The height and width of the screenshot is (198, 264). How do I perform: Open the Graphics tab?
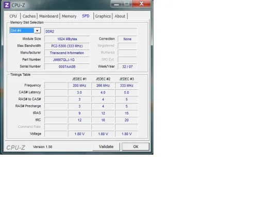pyautogui.click(x=103, y=16)
